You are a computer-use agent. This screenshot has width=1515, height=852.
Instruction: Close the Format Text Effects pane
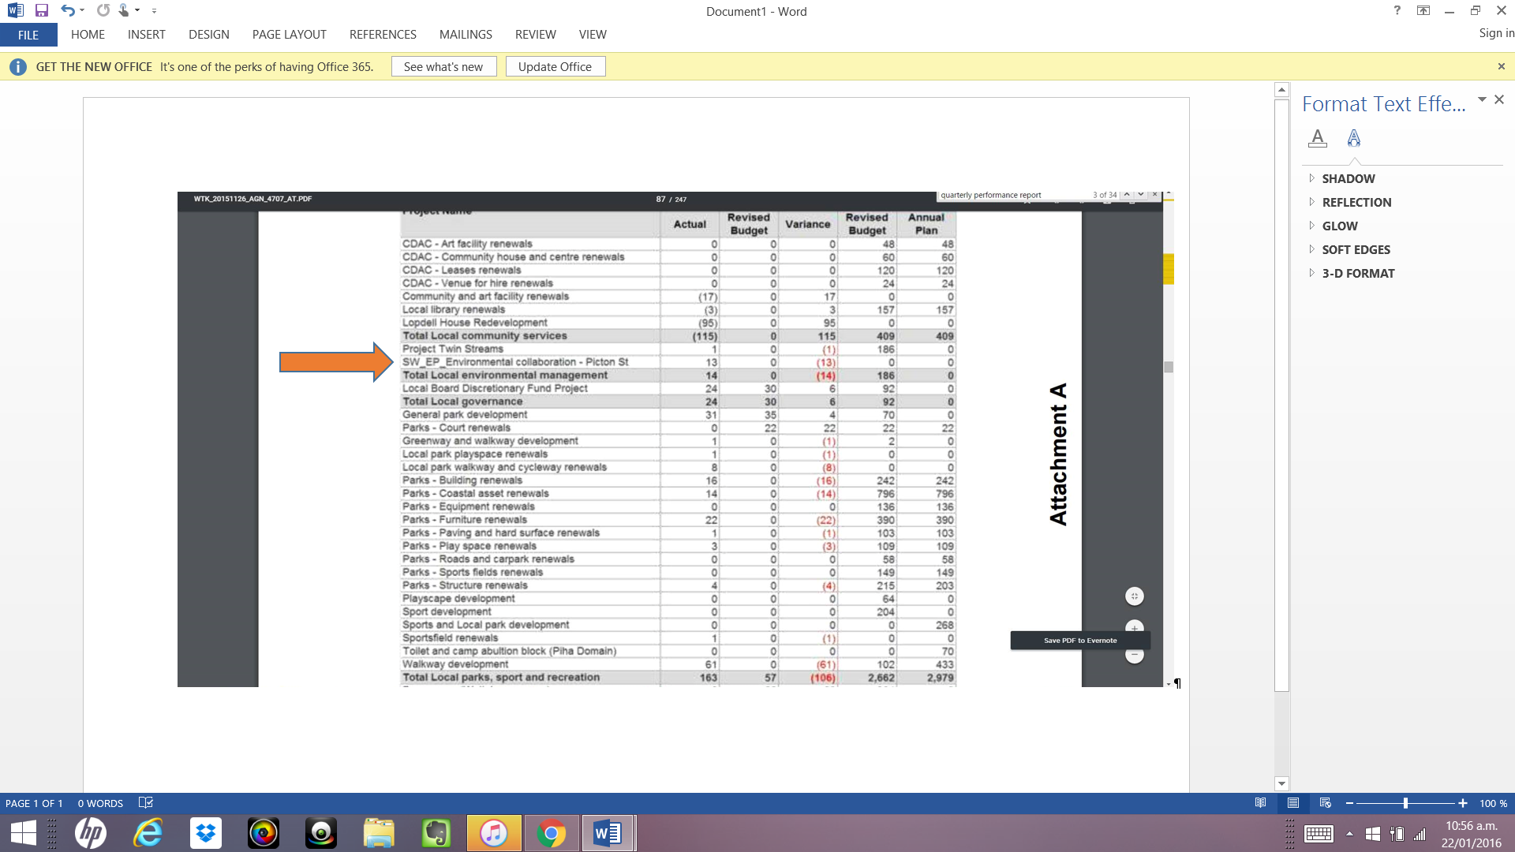(1499, 99)
